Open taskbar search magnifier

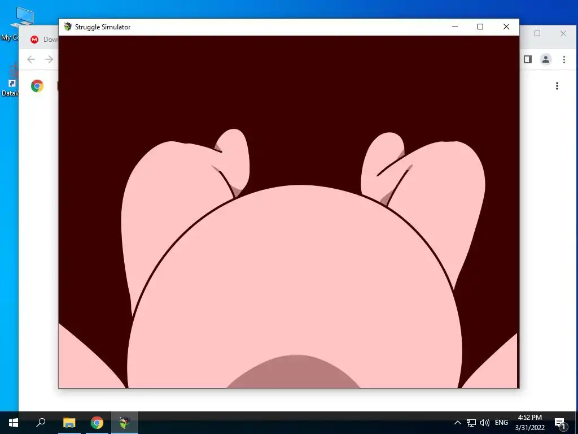41,423
